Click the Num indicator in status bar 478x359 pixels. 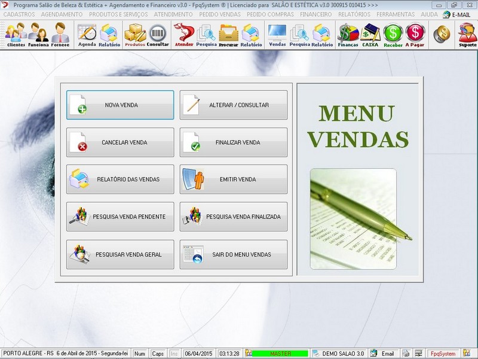tap(140, 354)
